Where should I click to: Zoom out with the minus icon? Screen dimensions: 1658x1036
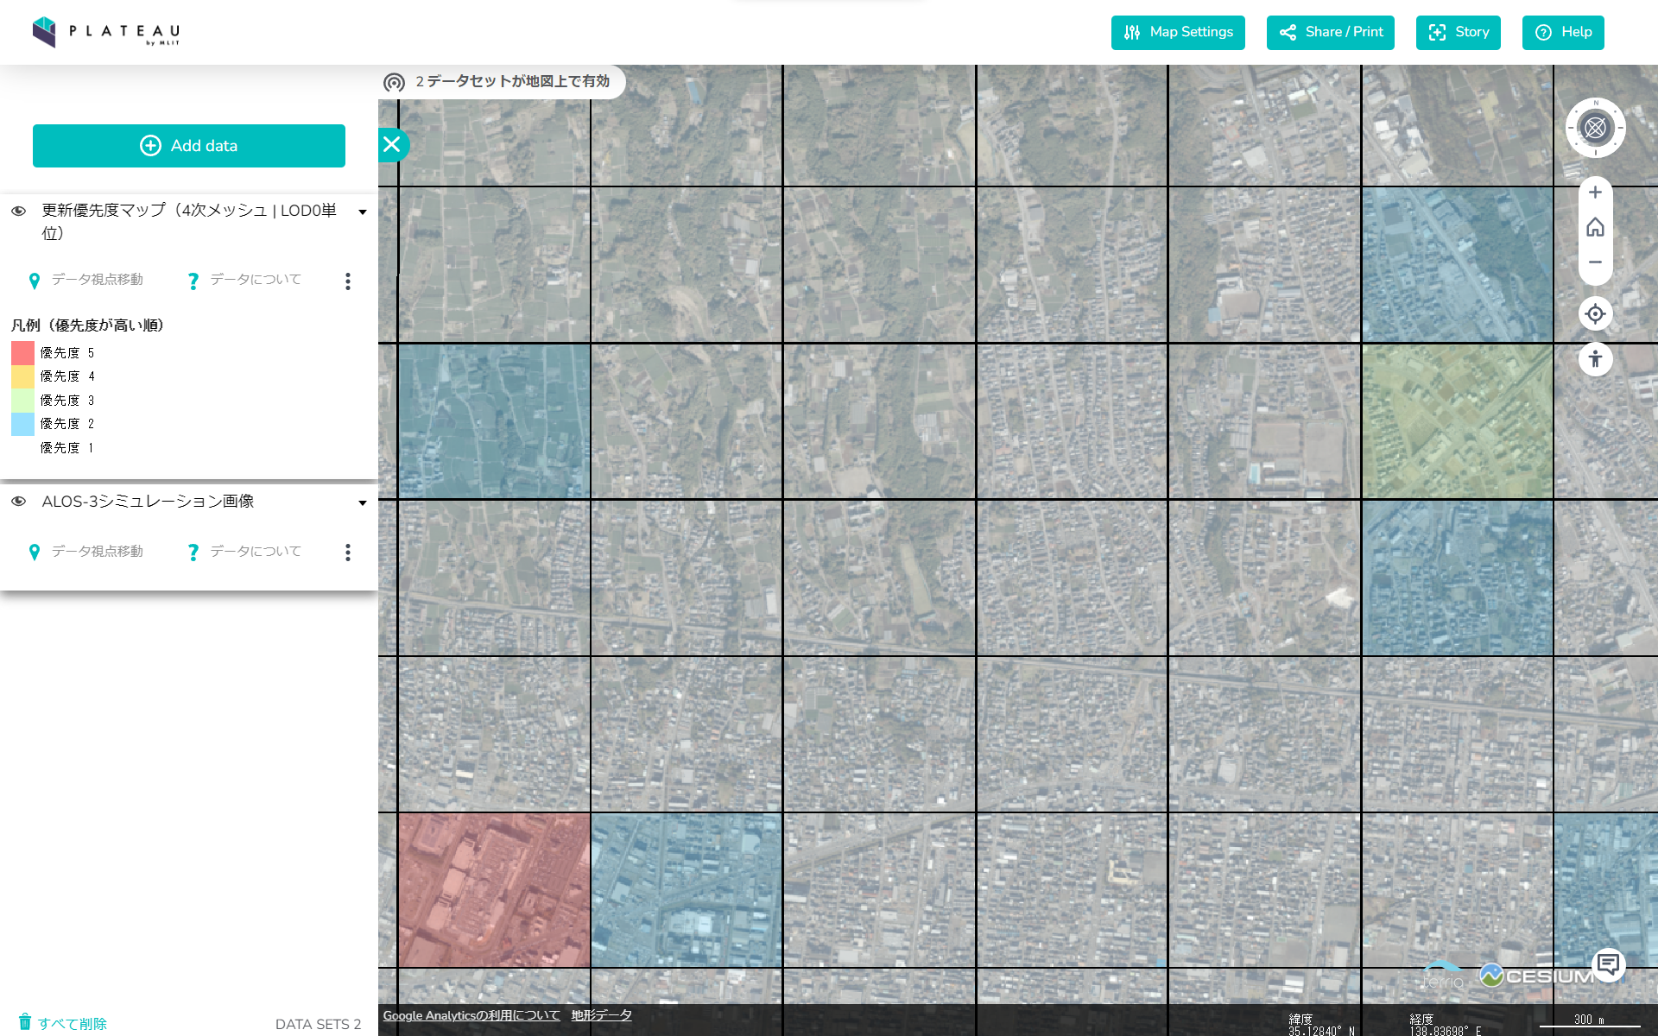[x=1595, y=262]
